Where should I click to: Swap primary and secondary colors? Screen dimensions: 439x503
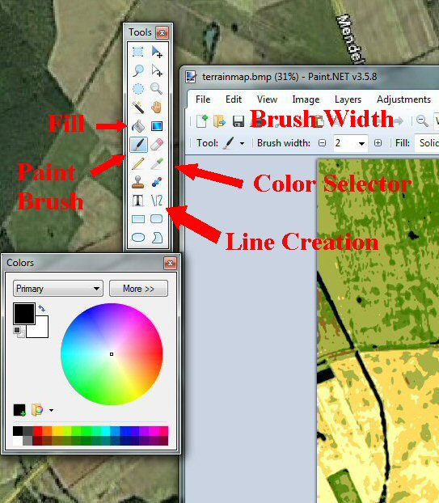[42, 309]
